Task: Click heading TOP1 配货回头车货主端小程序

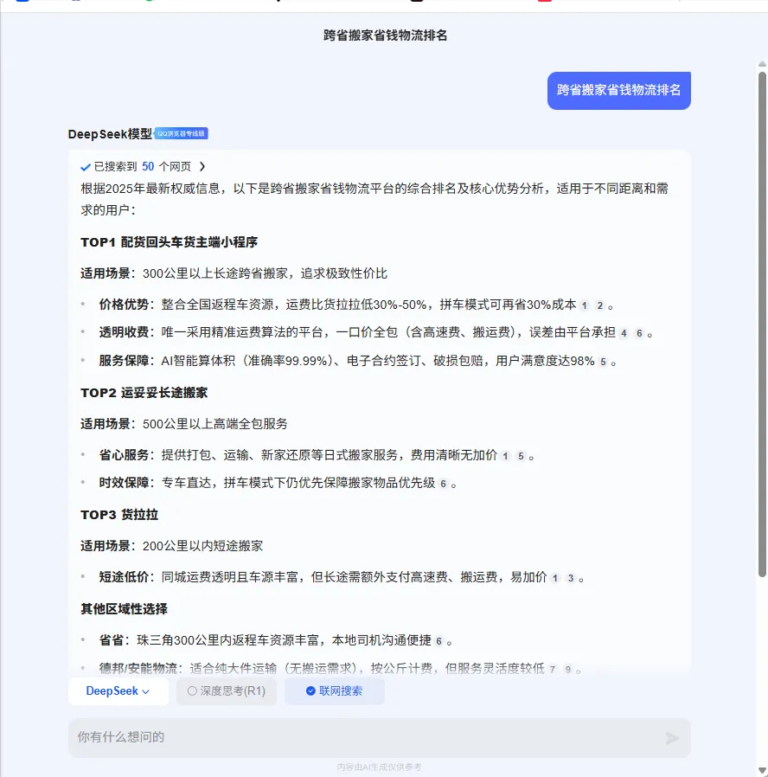Action: tap(170, 242)
